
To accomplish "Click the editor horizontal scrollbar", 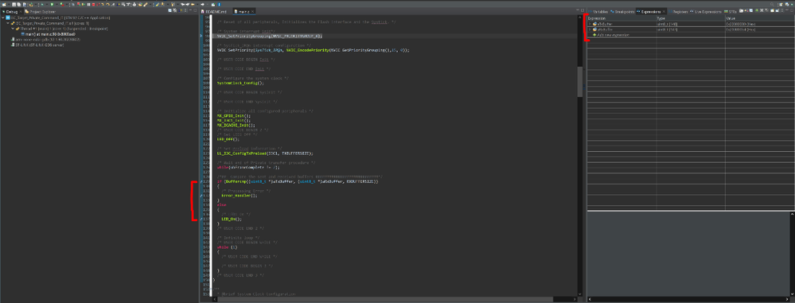I will (396, 299).
